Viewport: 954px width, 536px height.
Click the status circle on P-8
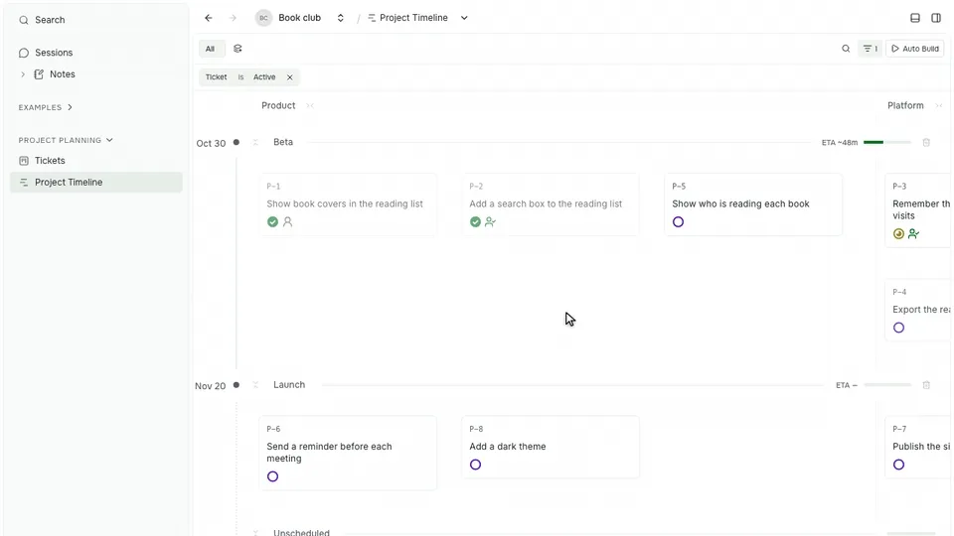(x=475, y=465)
